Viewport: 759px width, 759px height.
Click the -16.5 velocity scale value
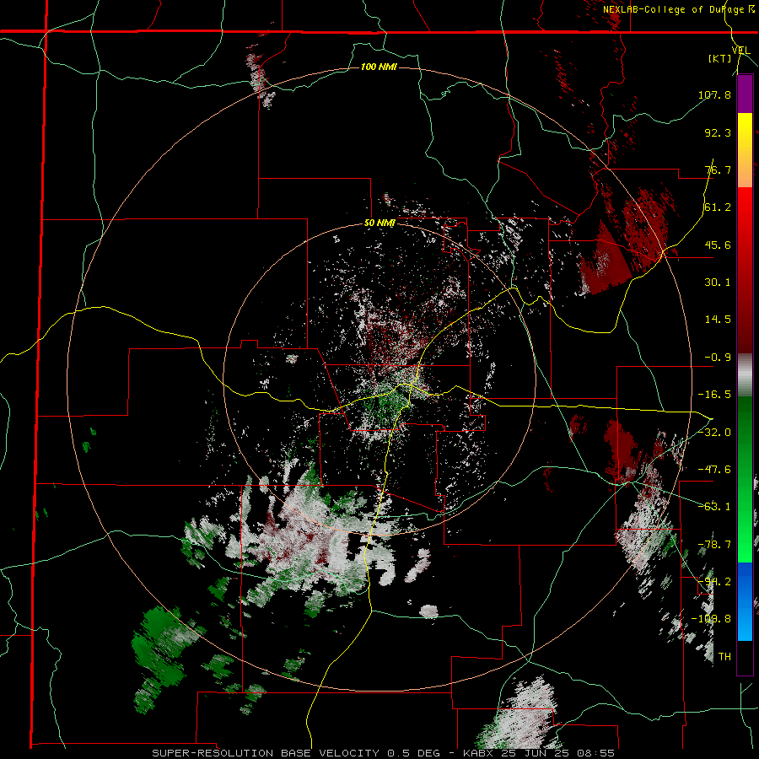[714, 395]
